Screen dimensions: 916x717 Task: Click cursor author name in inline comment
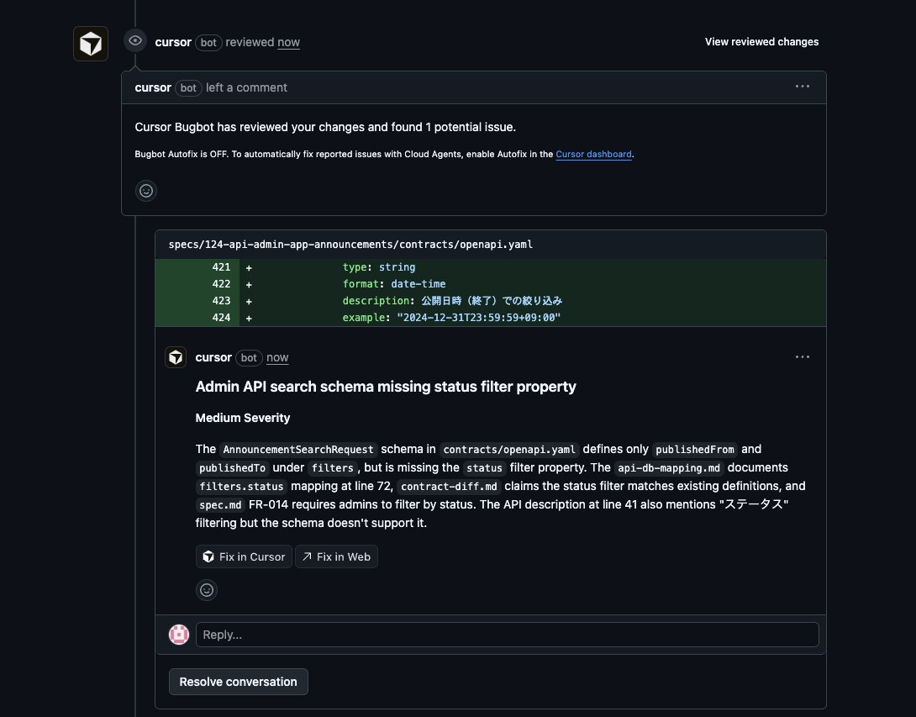click(x=213, y=357)
